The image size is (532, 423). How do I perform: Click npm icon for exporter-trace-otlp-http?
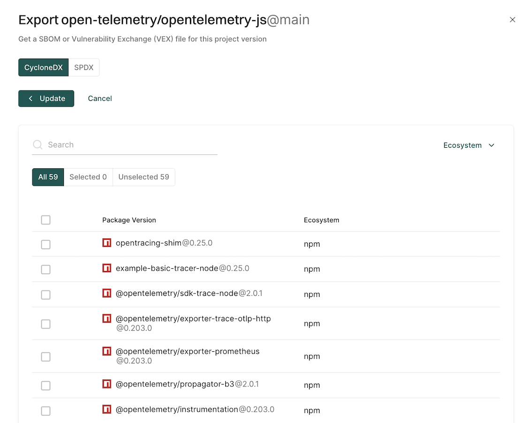(x=107, y=318)
